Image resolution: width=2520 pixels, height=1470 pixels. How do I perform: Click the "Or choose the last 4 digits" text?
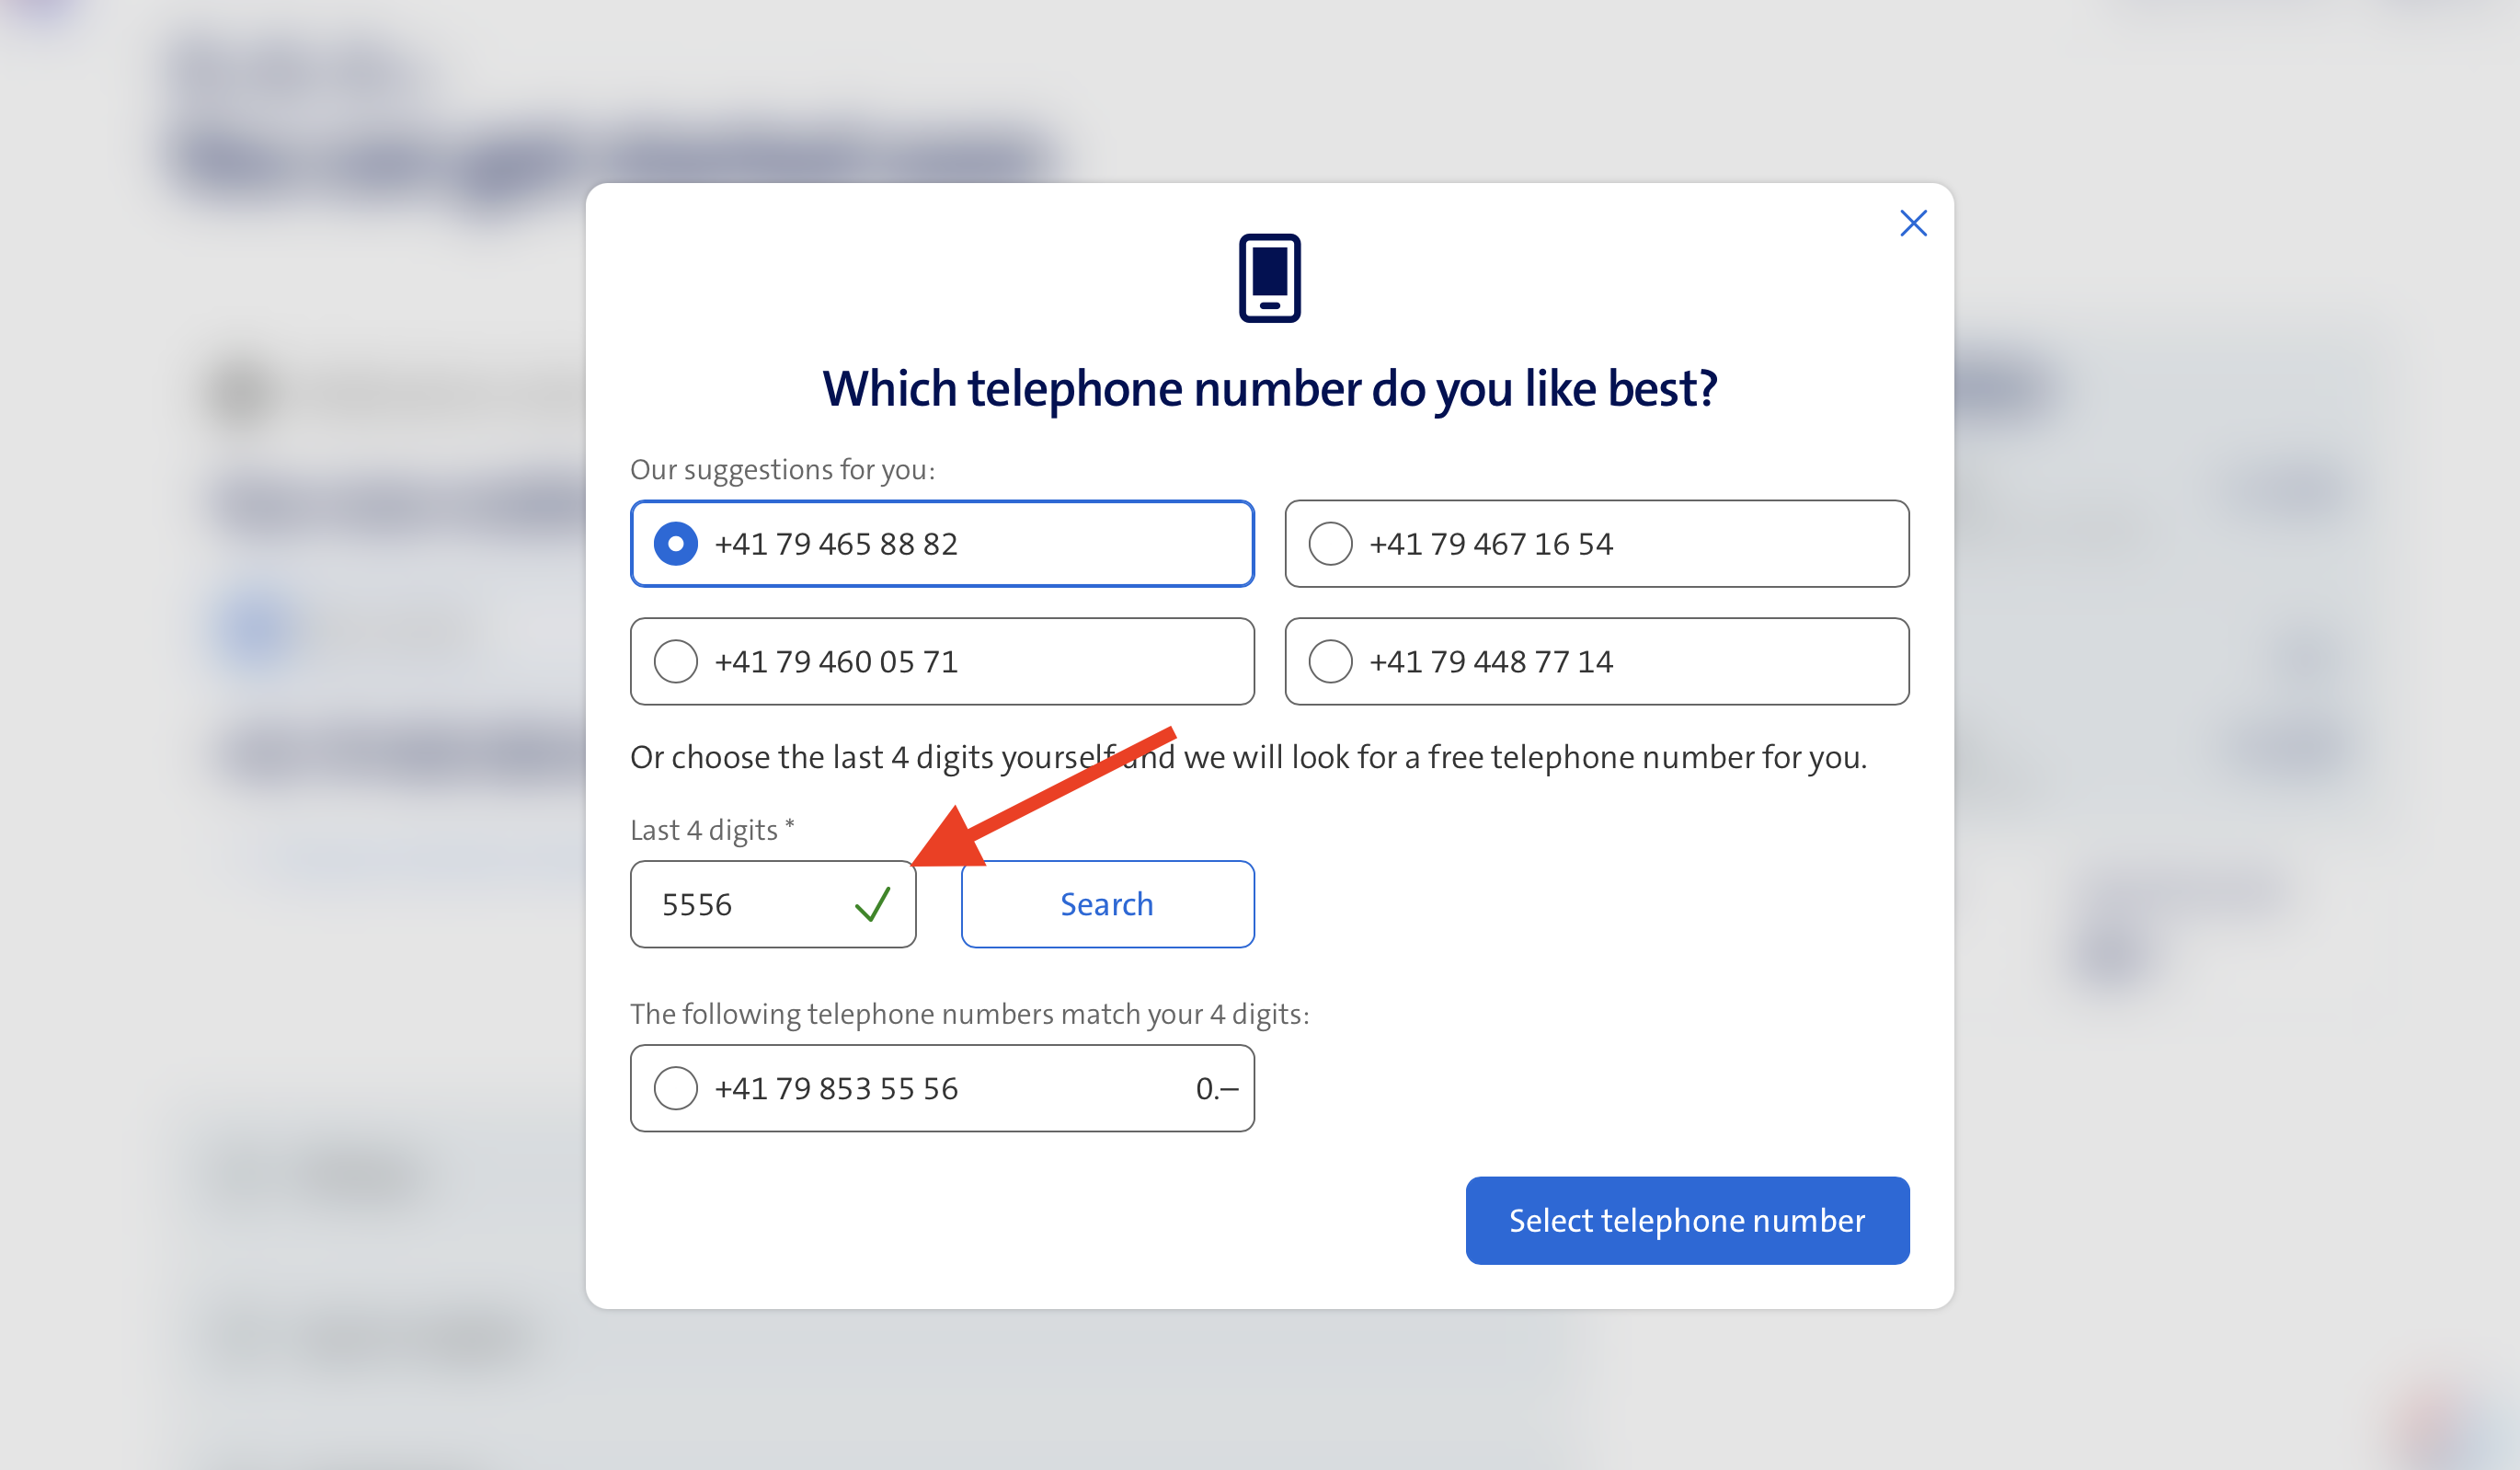[1247, 757]
